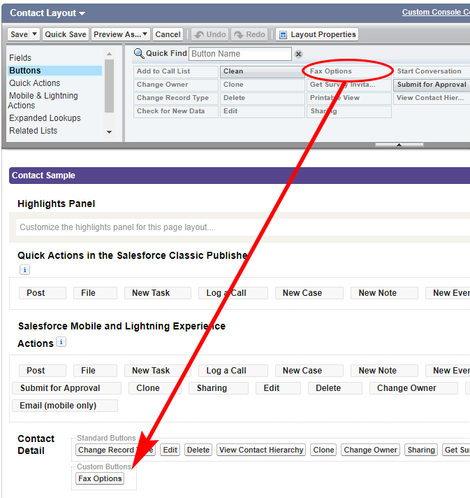The width and height of the screenshot is (470, 498).
Task: Open Layout Properties from the toolbar
Action: click(317, 34)
